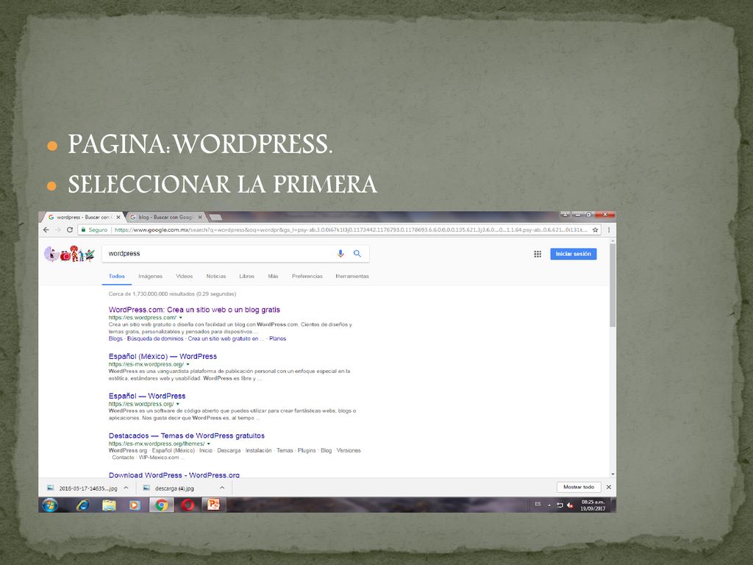This screenshot has width=753, height=565.
Task: Open Opera browser from the taskbar
Action: [x=188, y=505]
